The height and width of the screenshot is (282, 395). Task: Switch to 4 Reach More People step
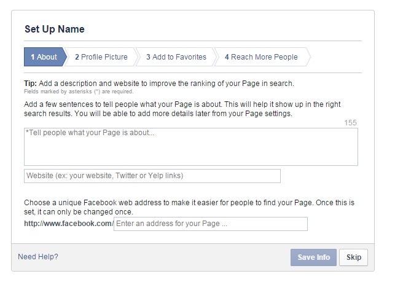click(x=261, y=57)
